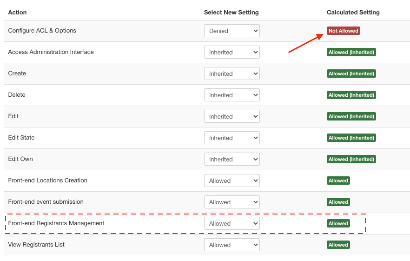Expand the Create permission dropdown

coord(231,74)
